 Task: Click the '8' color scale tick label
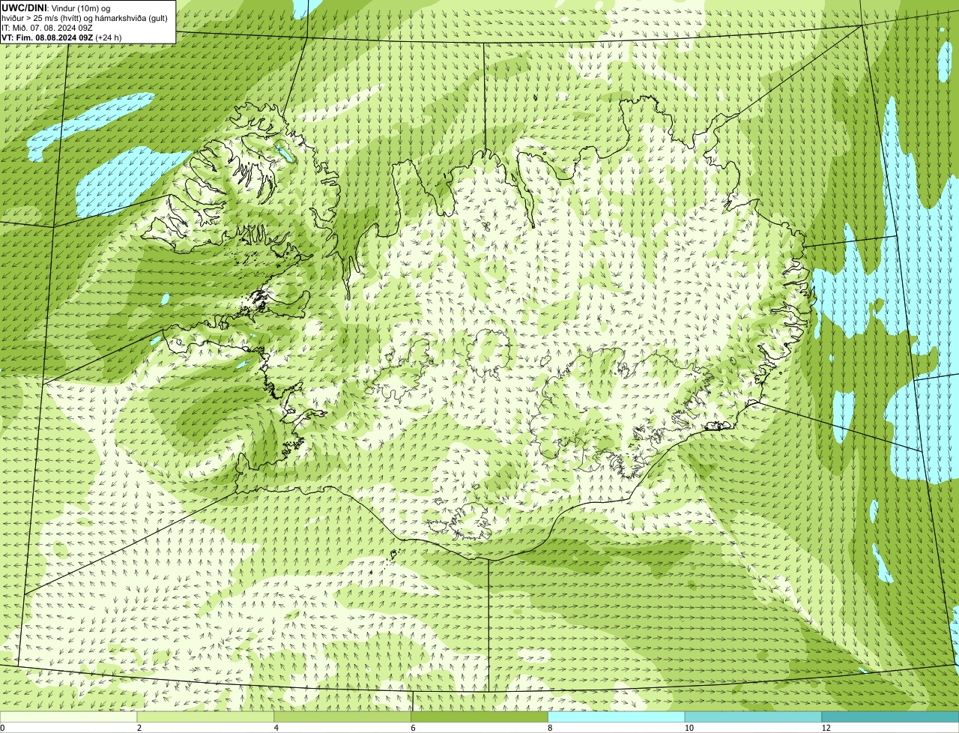click(550, 728)
